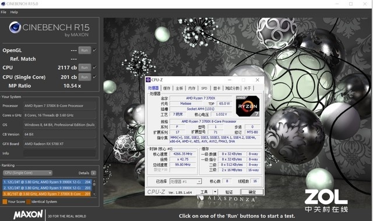Maximize the Cinebench window
This screenshot has height=221, width=373.
pos(351,4)
